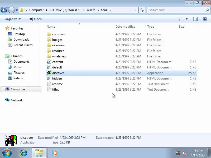Open the Music library
This screenshot has height=158, width=211.
click(x=17, y=67)
